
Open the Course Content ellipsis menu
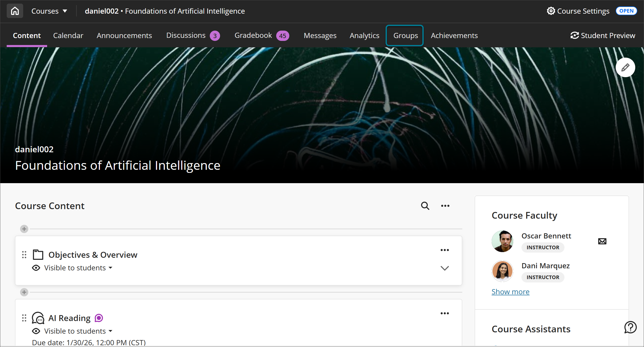click(445, 206)
